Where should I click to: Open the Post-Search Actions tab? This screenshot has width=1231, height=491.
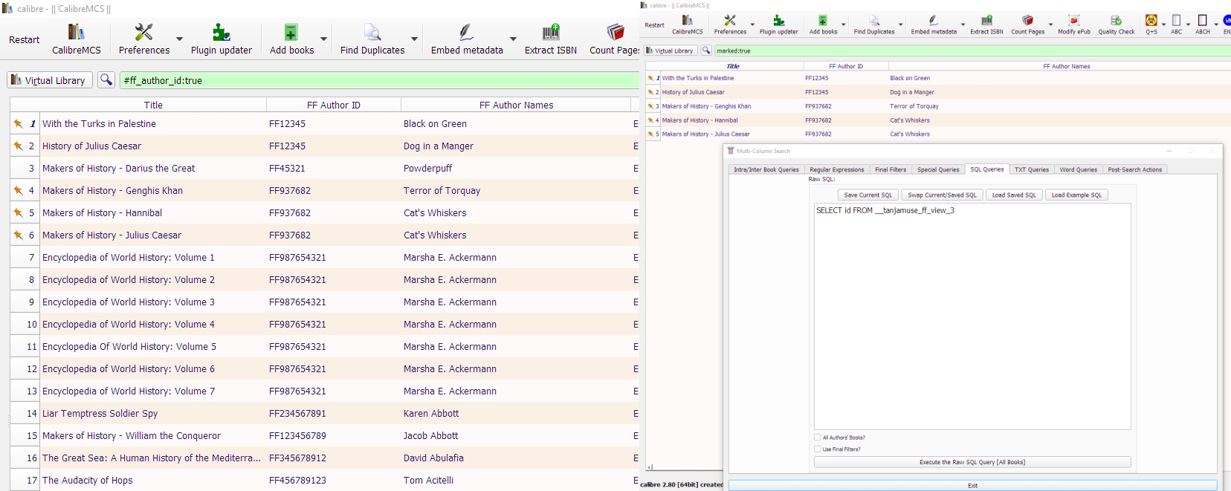[1134, 169]
